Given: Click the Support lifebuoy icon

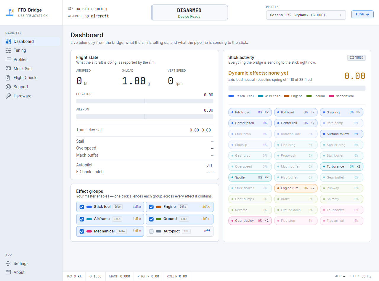Looking at the screenshot, I should [x=8, y=87].
